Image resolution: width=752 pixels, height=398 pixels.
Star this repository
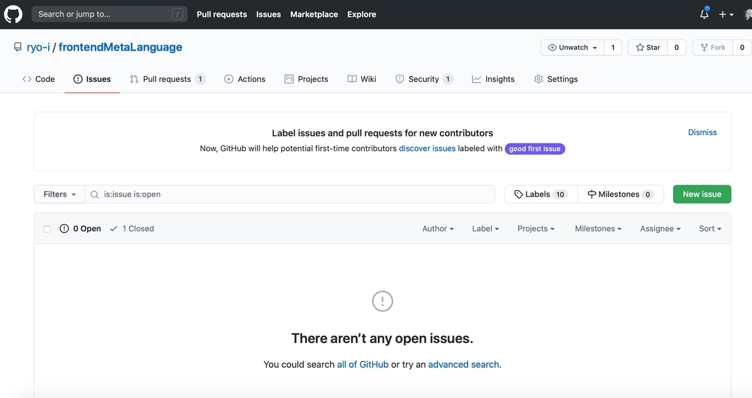tap(647, 48)
